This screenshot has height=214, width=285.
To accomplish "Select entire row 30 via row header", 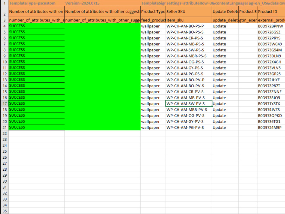I will (5, 181).
